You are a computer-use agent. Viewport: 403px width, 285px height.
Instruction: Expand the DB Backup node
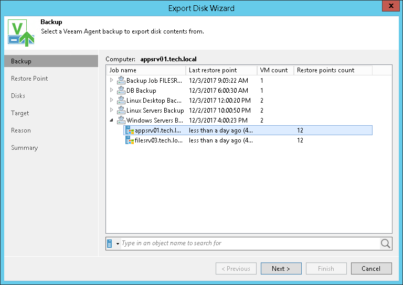(x=112, y=90)
